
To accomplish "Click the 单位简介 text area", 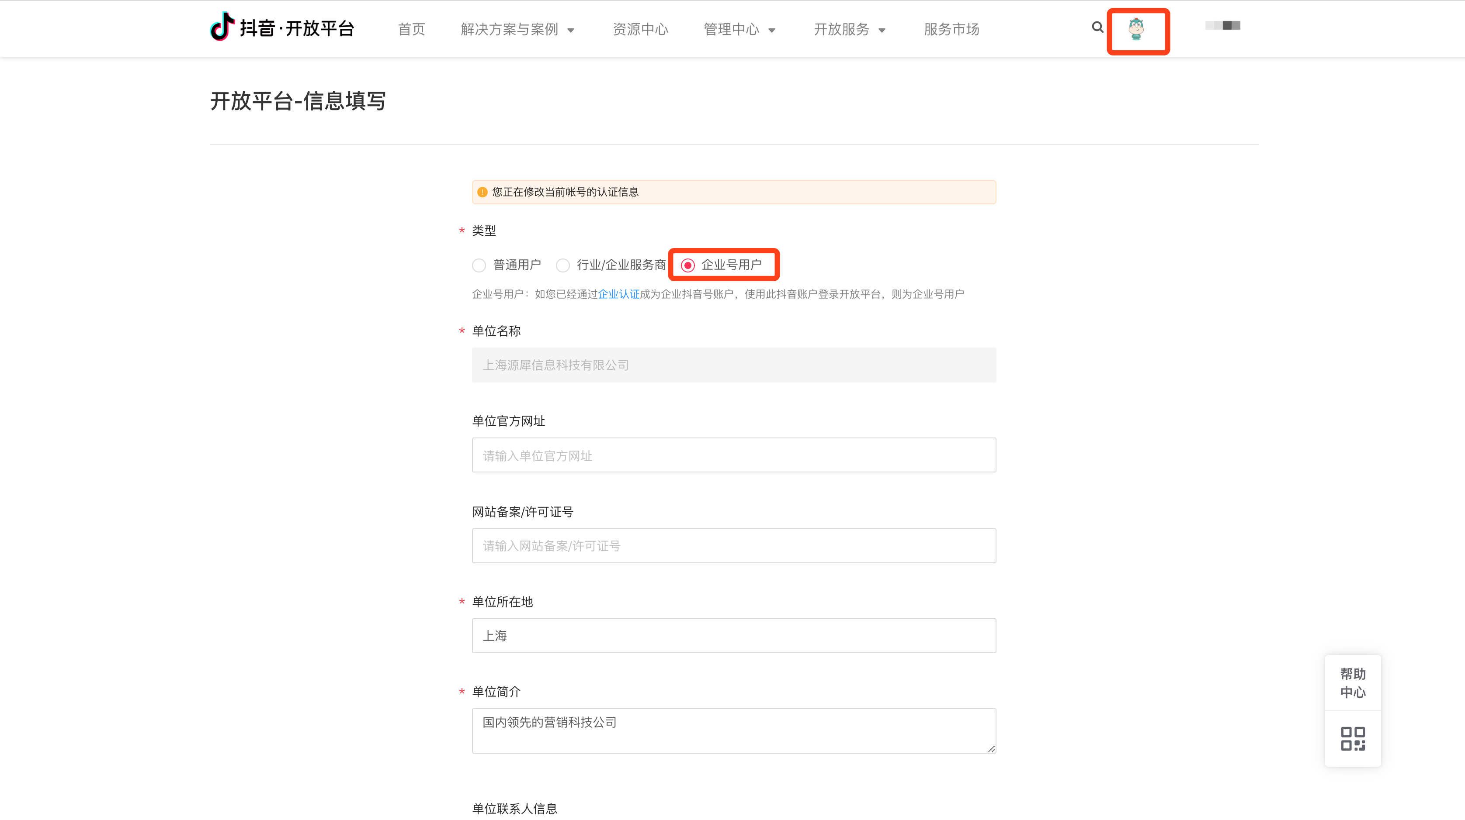I will click(734, 731).
